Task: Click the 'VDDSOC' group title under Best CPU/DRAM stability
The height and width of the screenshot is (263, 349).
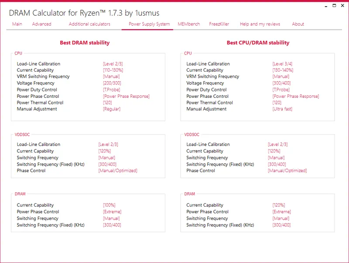Action: (x=192, y=135)
